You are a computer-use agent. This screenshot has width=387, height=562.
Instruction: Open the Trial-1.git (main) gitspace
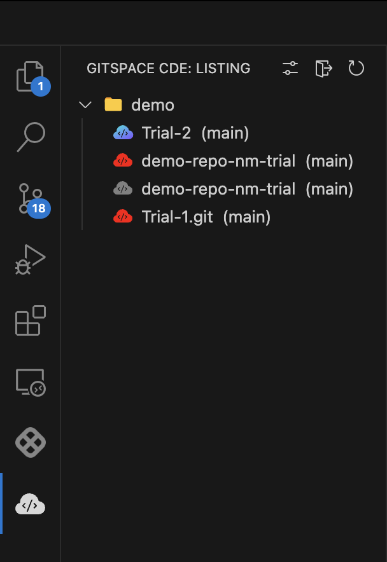(206, 217)
